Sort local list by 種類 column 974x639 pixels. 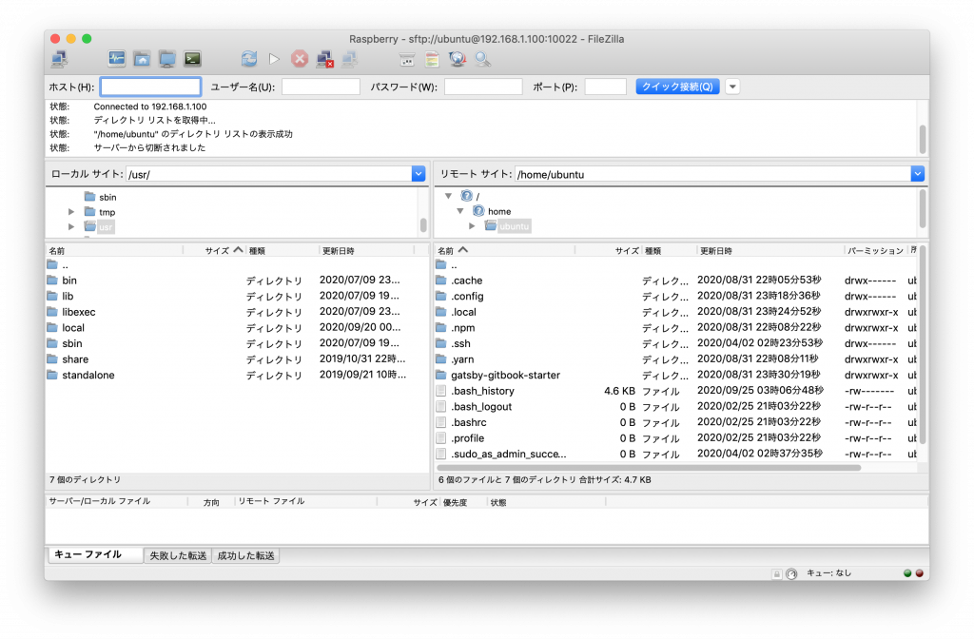[x=282, y=250]
